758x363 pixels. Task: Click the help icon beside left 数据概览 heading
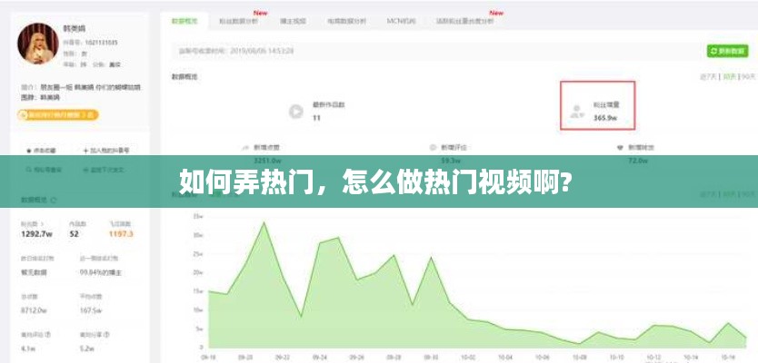(x=55, y=199)
